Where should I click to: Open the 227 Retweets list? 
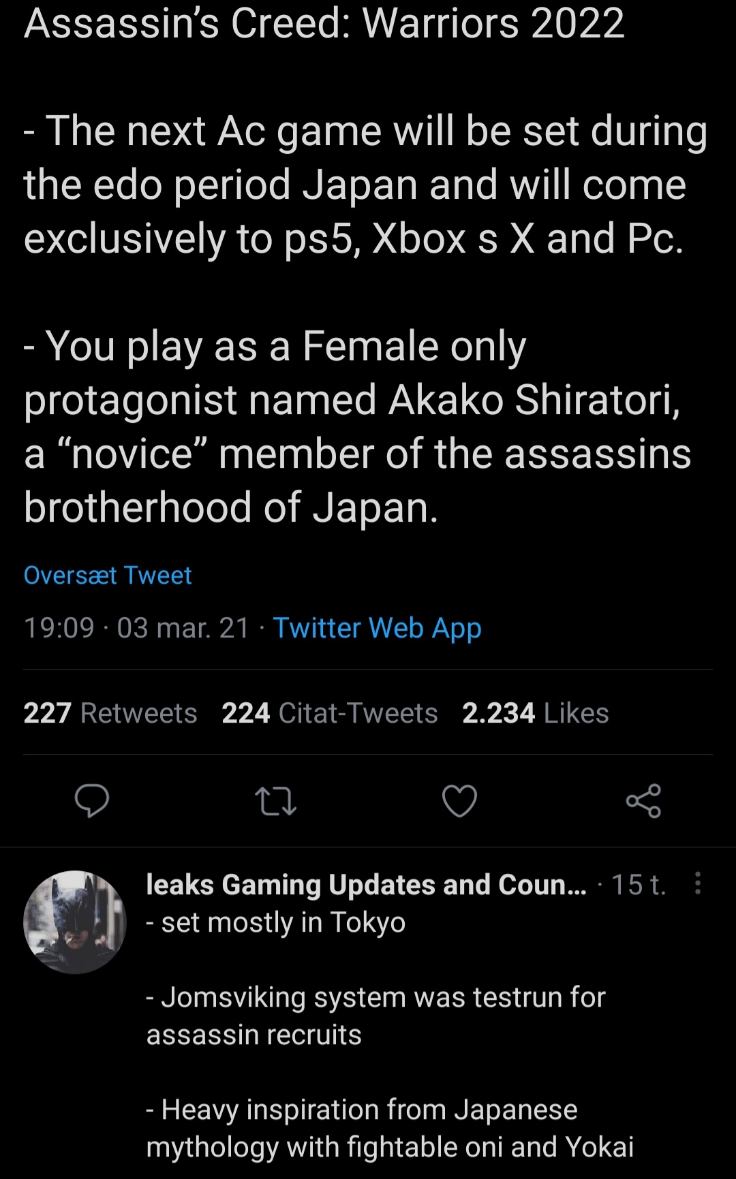[110, 713]
